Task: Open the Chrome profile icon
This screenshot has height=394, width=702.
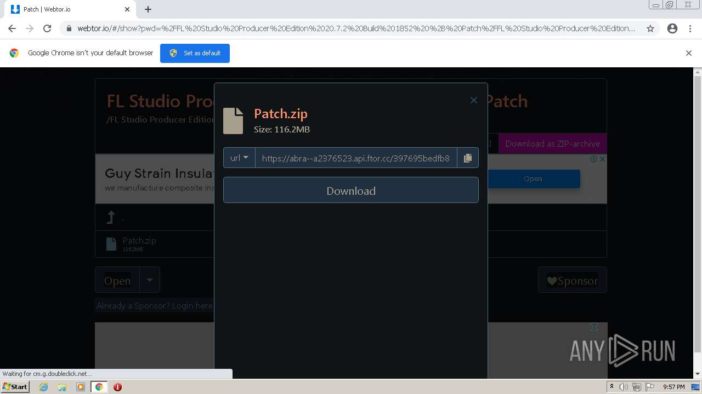Action: [672, 28]
